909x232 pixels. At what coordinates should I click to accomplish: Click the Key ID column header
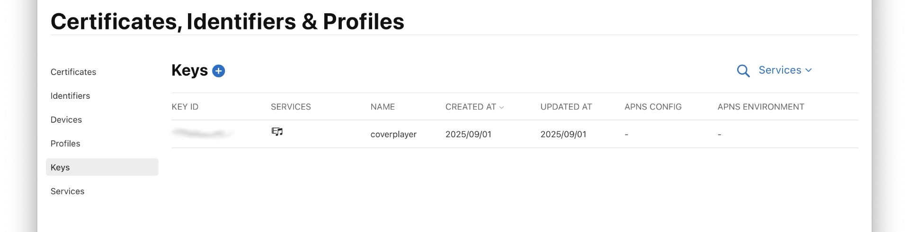(185, 107)
